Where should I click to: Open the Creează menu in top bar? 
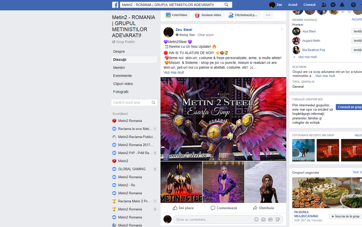[309, 5]
